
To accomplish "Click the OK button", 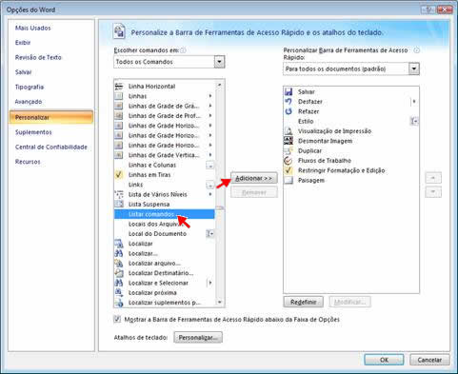I will (x=384, y=360).
